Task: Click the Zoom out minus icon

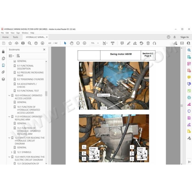Action: [x=78, y=43]
